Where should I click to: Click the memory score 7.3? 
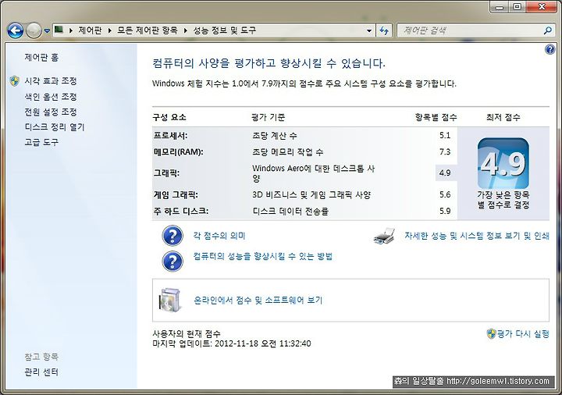(445, 152)
